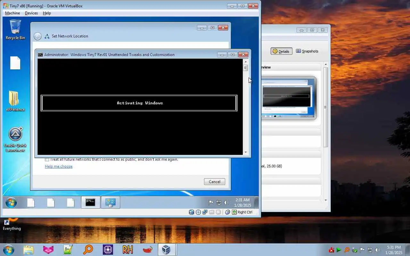
Task: Click the host clock showing 5:31 PM
Action: pos(394,250)
